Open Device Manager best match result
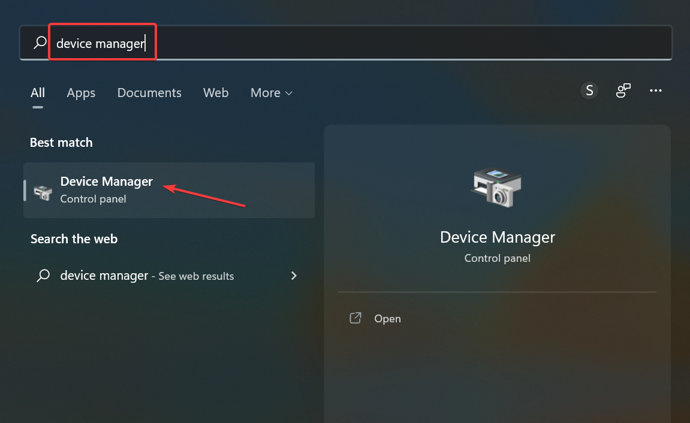This screenshot has width=690, height=423. coord(169,190)
